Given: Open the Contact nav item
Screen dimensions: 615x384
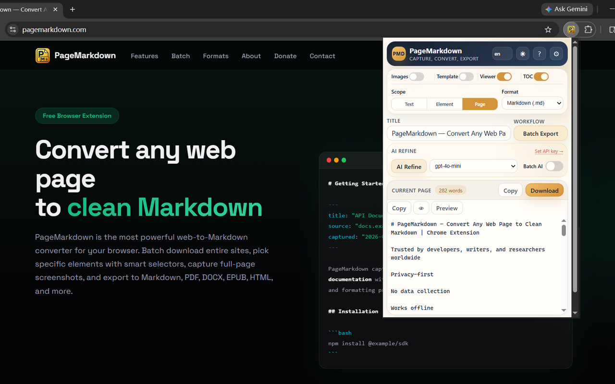Looking at the screenshot, I should pos(322,56).
